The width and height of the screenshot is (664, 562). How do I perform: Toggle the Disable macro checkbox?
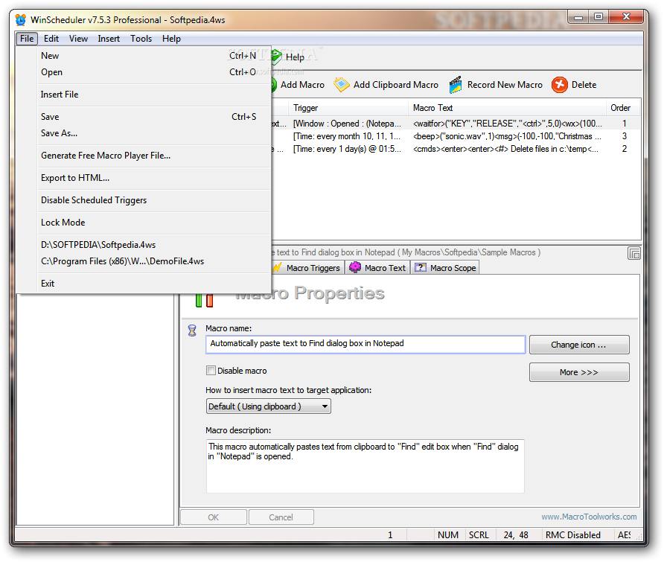click(211, 371)
